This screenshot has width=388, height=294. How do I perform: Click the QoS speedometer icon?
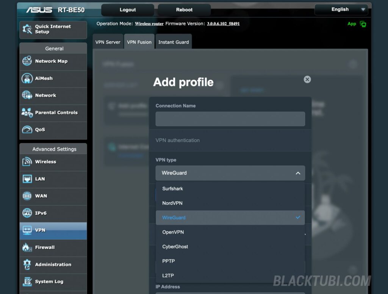27,130
